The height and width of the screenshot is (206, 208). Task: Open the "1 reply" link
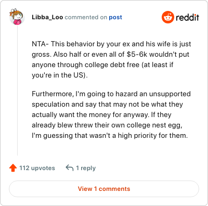[x=86, y=168]
